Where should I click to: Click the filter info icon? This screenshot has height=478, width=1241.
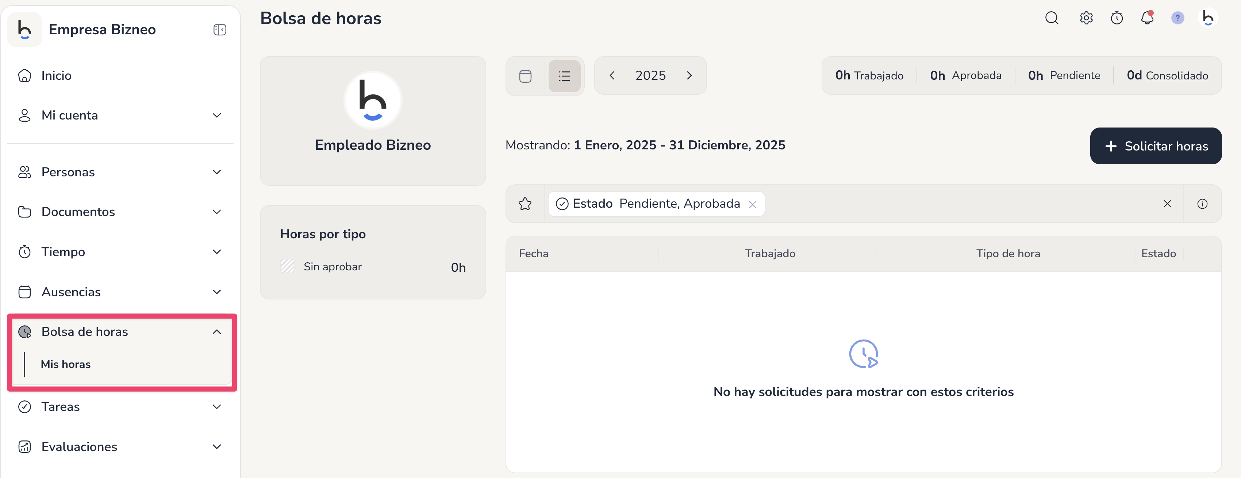pyautogui.click(x=1202, y=204)
